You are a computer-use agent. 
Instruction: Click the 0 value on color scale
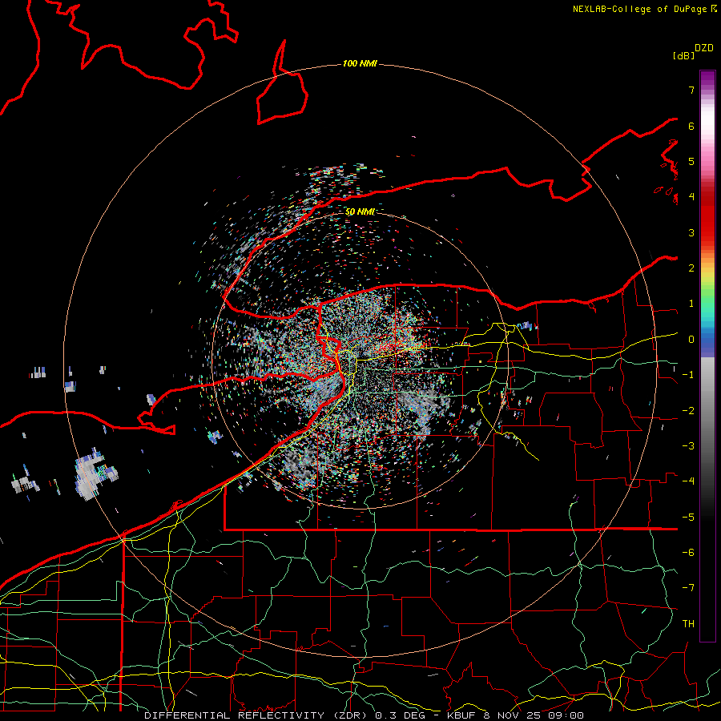(691, 340)
